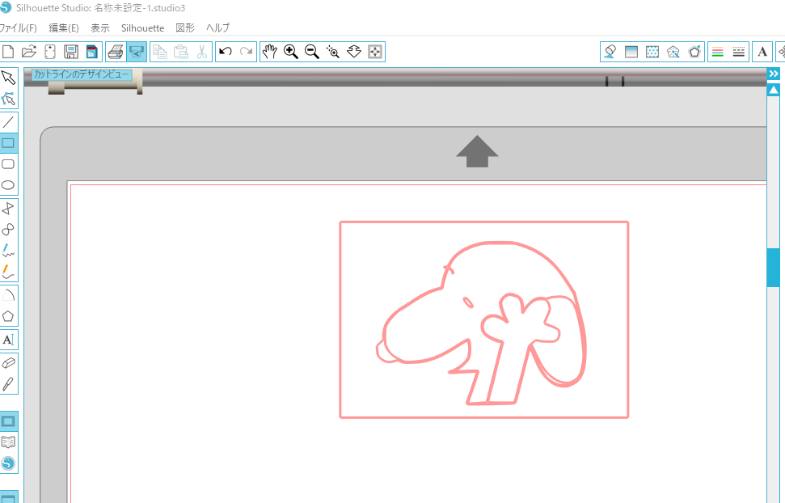785x503 pixels.
Task: Open the Silhouette menu
Action: (142, 28)
